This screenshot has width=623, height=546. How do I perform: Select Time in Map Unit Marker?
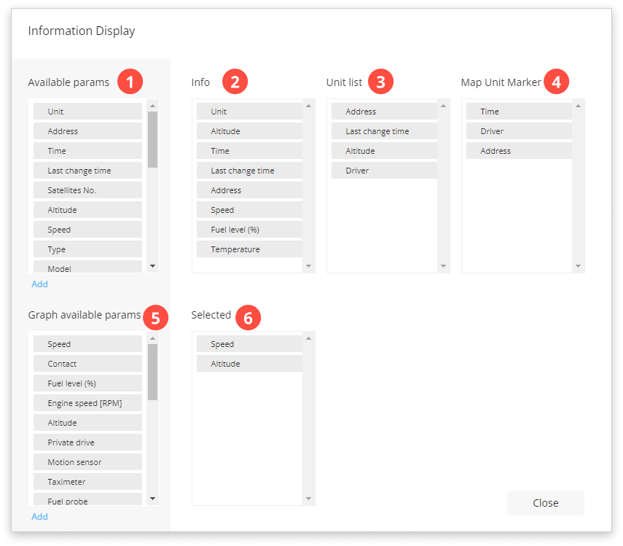519,112
